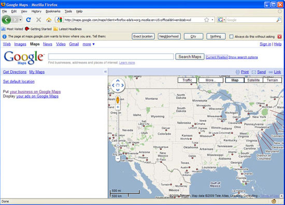Click the Print link with printer icon
The width and height of the screenshot is (285, 205).
243,72
